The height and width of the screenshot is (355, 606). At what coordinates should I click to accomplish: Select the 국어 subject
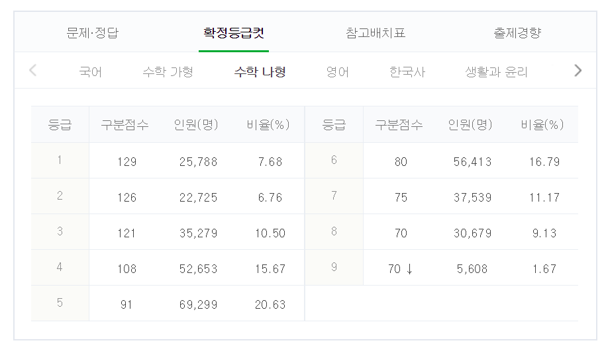pyautogui.click(x=91, y=72)
